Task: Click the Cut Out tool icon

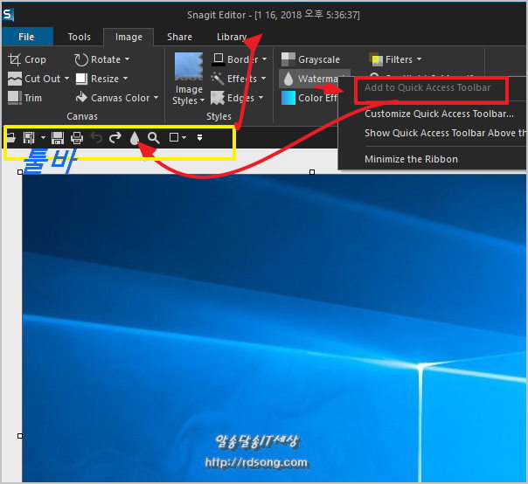Action: (x=15, y=79)
